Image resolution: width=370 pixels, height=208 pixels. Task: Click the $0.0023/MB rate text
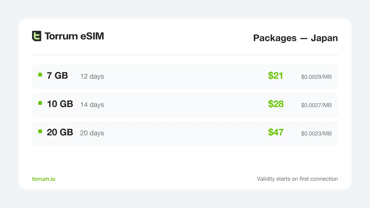tap(316, 133)
